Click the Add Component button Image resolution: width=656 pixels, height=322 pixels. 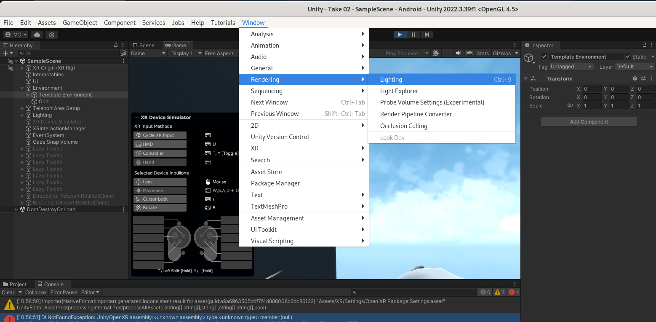tap(589, 122)
